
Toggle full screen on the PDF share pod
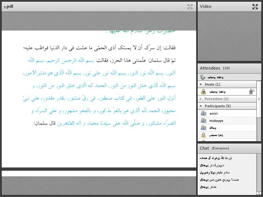click(190, 6)
